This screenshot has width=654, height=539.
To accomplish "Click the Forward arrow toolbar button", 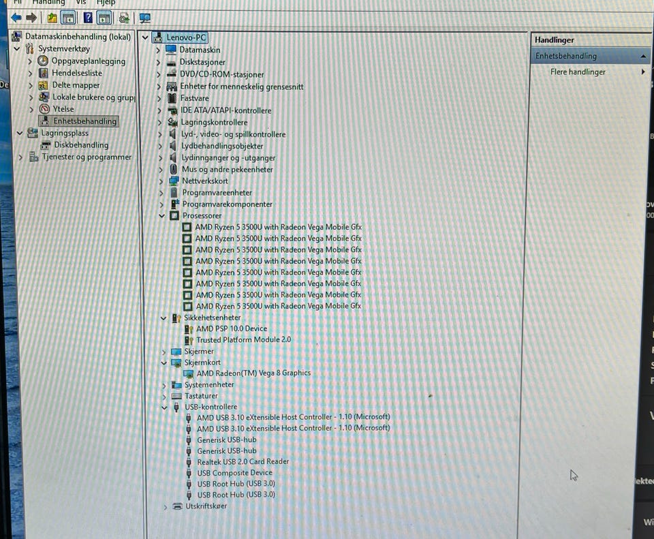I will click(31, 18).
